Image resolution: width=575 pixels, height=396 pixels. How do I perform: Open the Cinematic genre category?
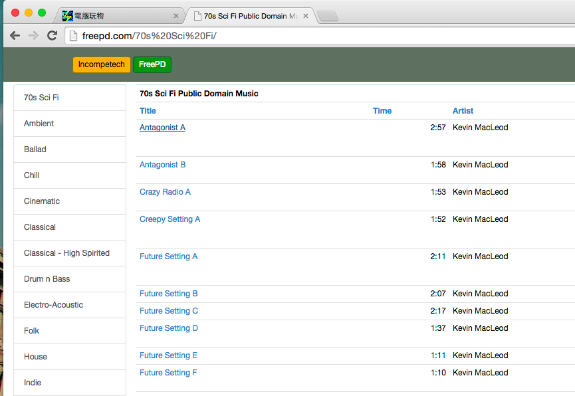(42, 201)
